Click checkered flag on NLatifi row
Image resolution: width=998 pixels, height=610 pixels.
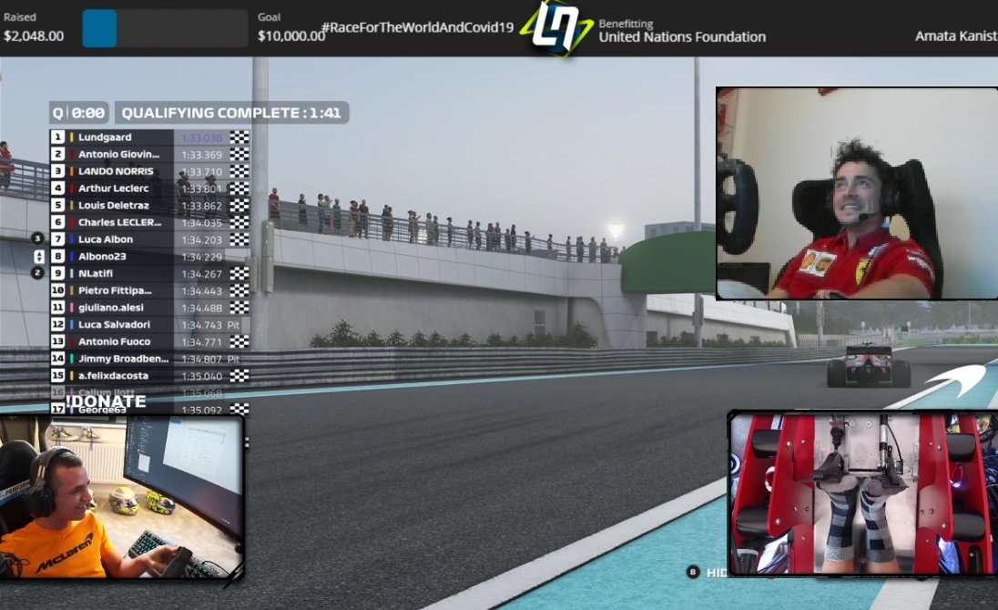[239, 273]
